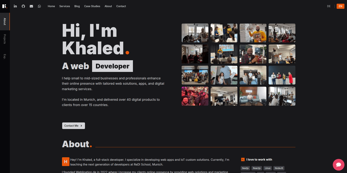Click the Linux technology tag
The height and width of the screenshot is (173, 347).
pos(267,168)
